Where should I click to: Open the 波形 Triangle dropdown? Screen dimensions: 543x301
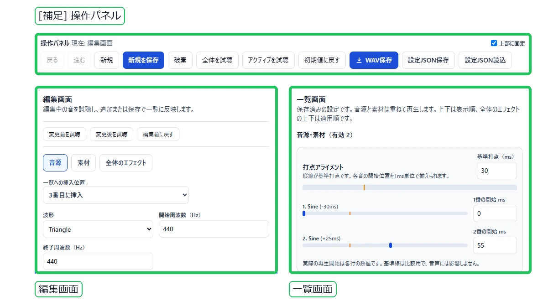(x=98, y=229)
